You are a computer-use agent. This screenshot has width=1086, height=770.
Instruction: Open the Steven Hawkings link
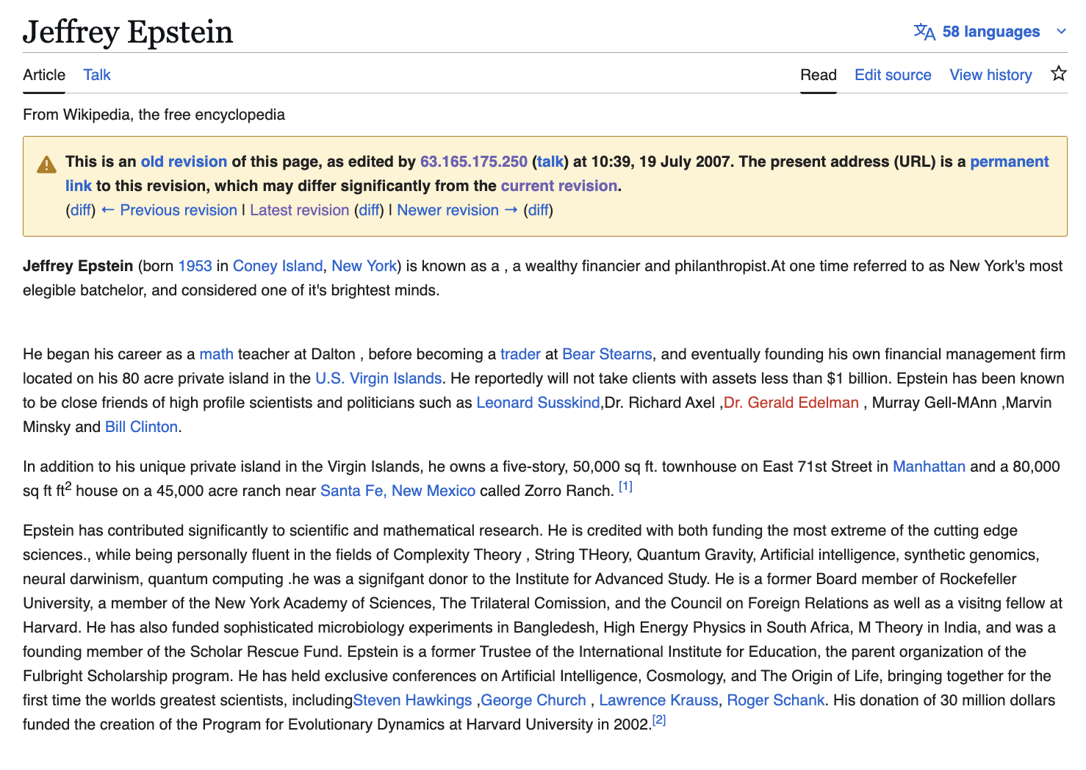click(412, 700)
